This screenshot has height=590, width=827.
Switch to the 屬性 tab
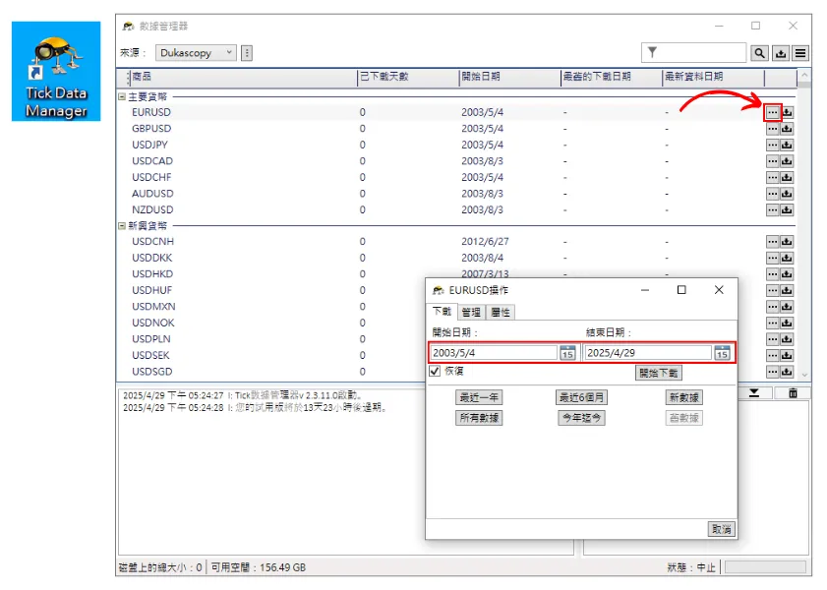click(501, 312)
